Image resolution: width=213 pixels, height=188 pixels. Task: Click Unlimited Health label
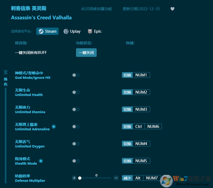pos(29,95)
